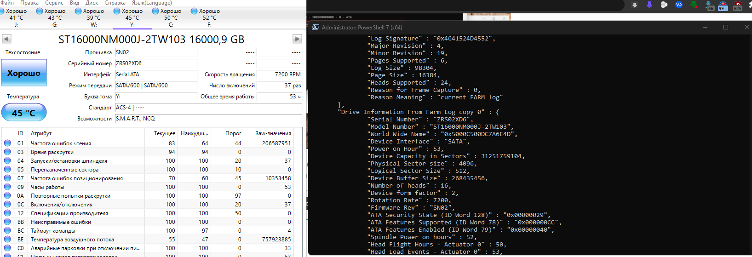Click the Raw-значения column header

[273, 133]
